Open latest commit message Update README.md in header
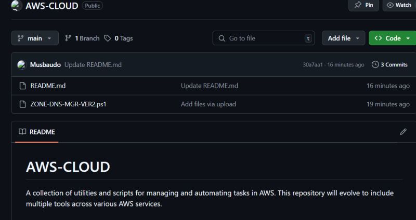The height and width of the screenshot is (220, 416). 93,65
